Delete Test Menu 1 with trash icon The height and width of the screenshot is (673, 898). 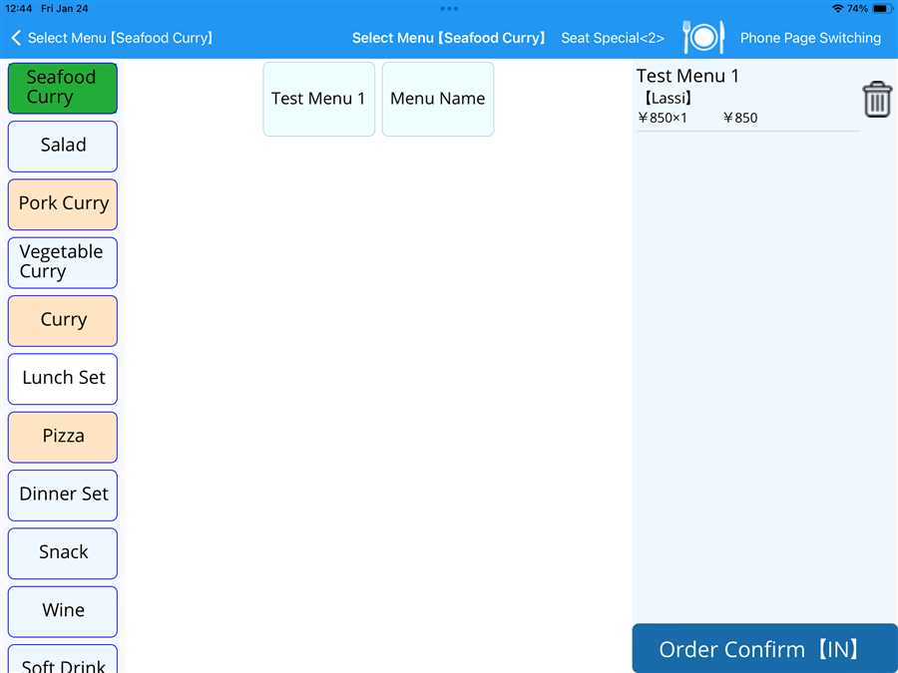[x=876, y=100]
